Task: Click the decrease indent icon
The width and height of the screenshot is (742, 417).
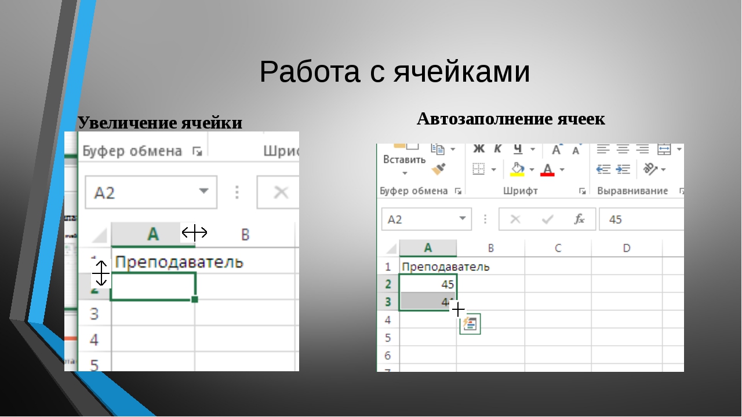Action: (x=604, y=169)
